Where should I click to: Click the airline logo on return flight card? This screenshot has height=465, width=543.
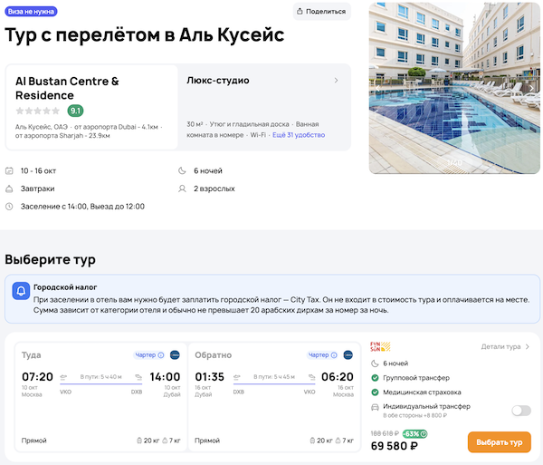click(348, 355)
